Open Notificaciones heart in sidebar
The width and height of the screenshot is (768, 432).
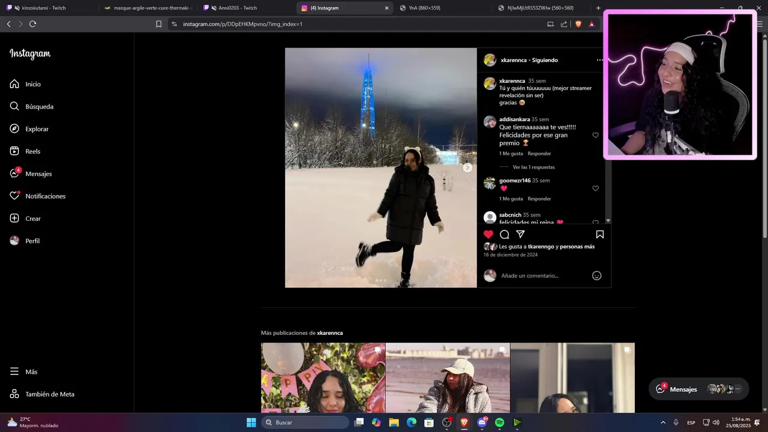14,196
